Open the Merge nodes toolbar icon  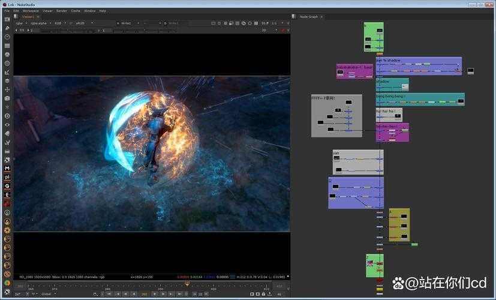coord(7,81)
